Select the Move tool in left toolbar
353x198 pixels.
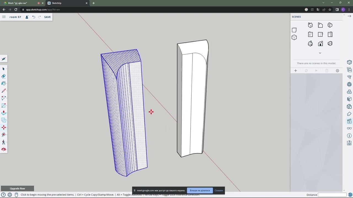4,127
